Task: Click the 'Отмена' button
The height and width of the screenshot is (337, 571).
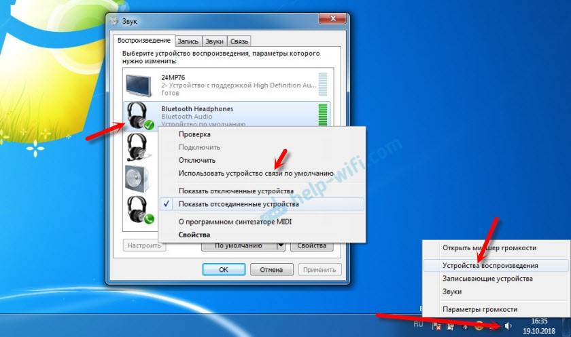Action: (266, 269)
